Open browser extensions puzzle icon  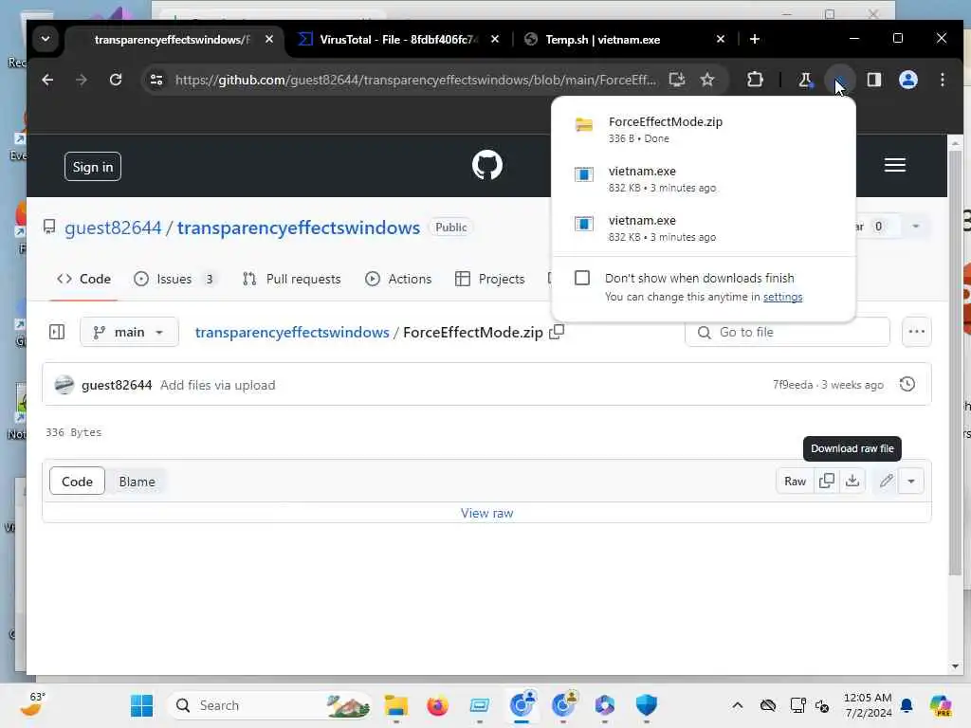[x=755, y=80]
